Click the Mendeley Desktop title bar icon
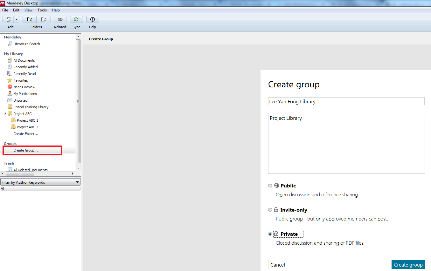 (3, 3)
